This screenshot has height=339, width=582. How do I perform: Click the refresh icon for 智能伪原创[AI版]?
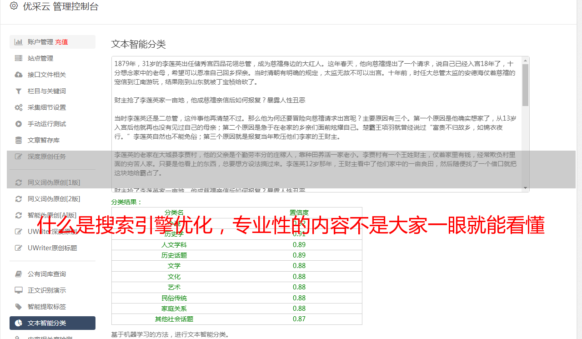point(19,215)
